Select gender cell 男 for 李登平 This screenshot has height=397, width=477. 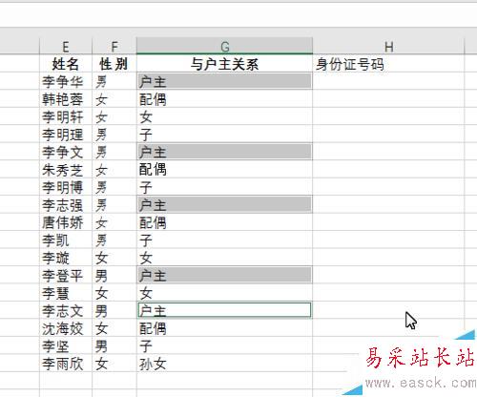pos(114,275)
